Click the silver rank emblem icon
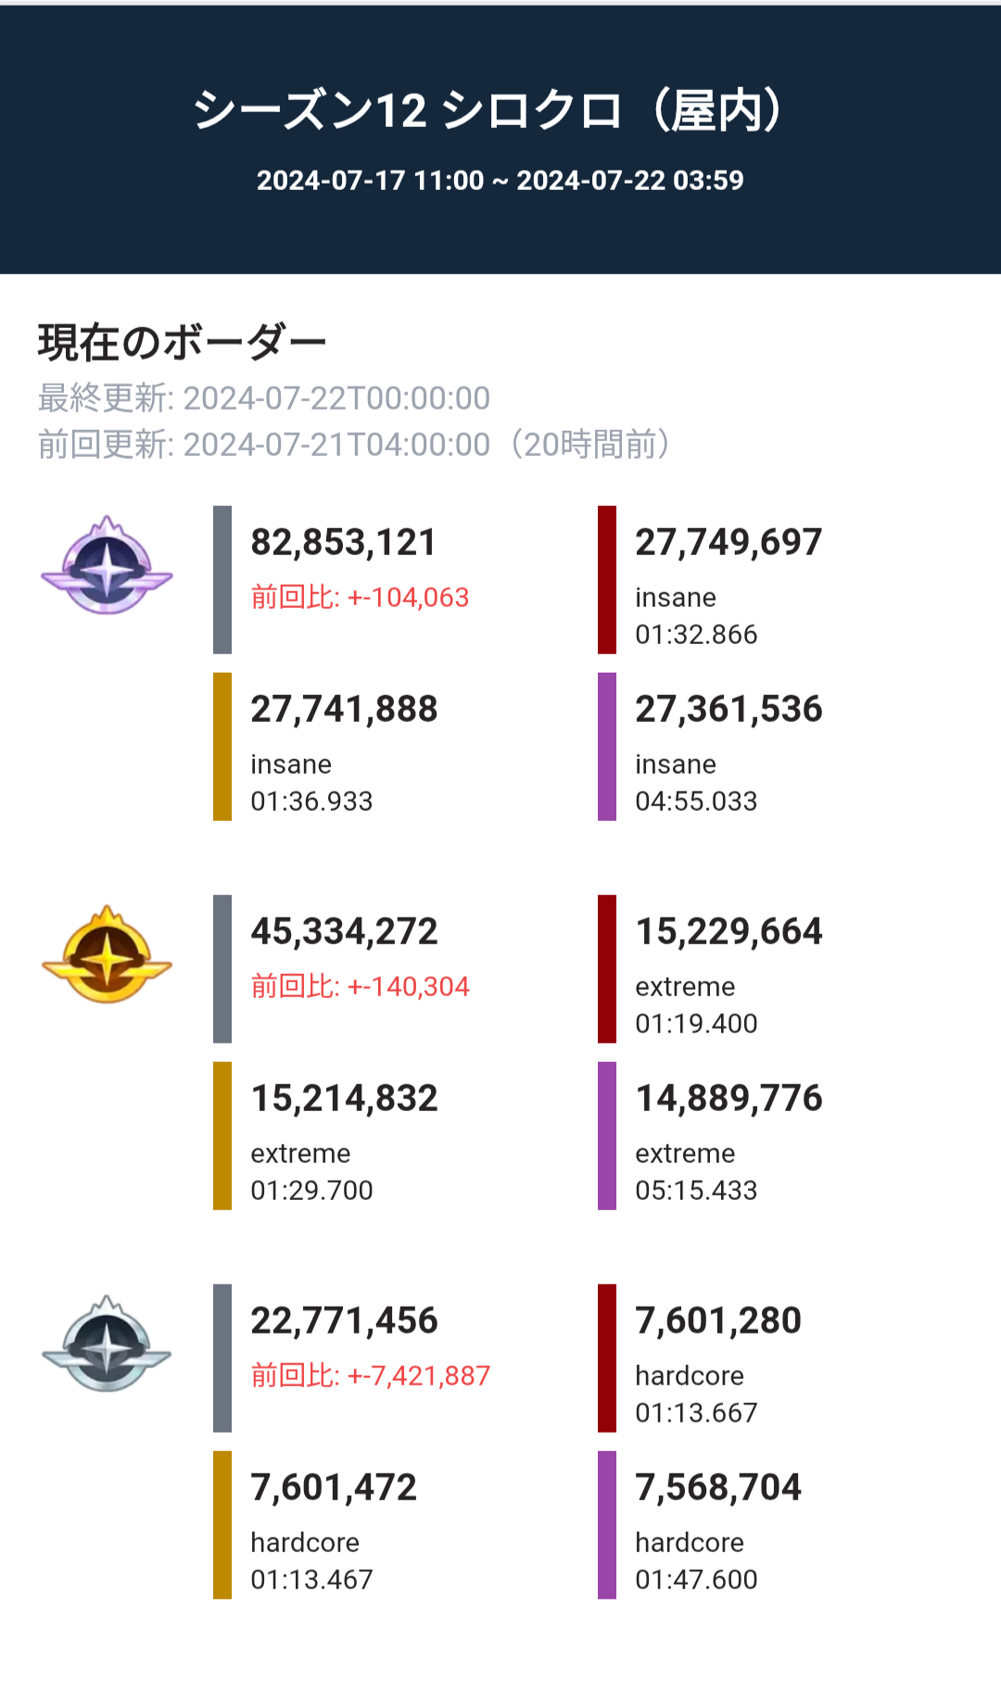1001x1693 pixels. coord(108,1345)
